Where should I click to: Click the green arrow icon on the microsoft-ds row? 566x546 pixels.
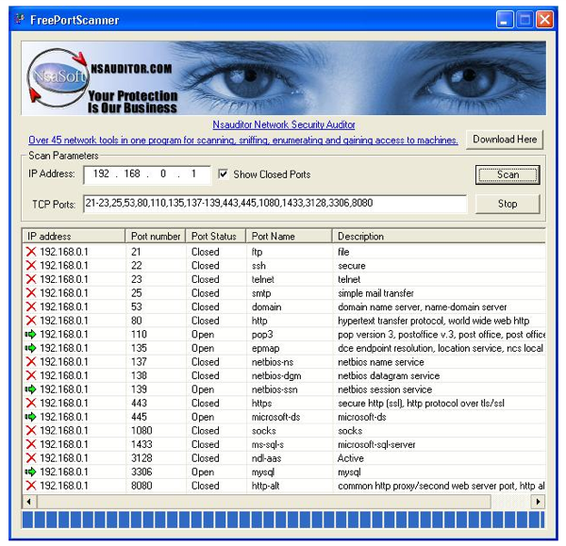tap(31, 417)
